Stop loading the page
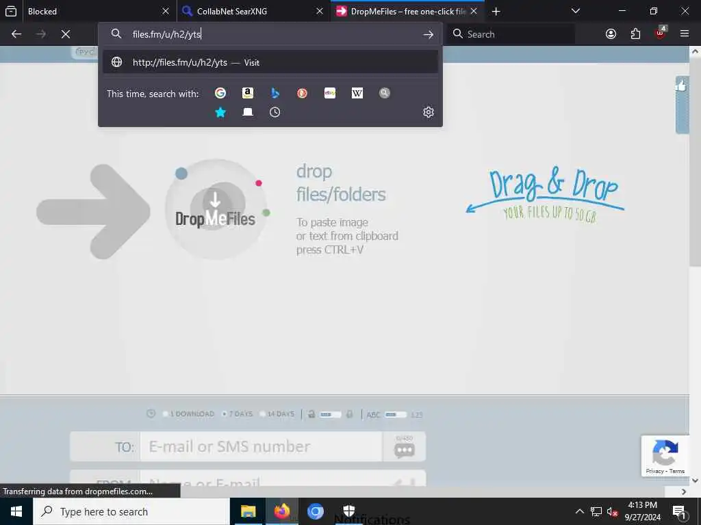701x525 pixels. pyautogui.click(x=66, y=34)
